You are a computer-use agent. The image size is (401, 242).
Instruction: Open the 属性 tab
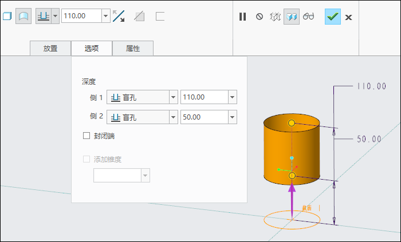point(133,48)
